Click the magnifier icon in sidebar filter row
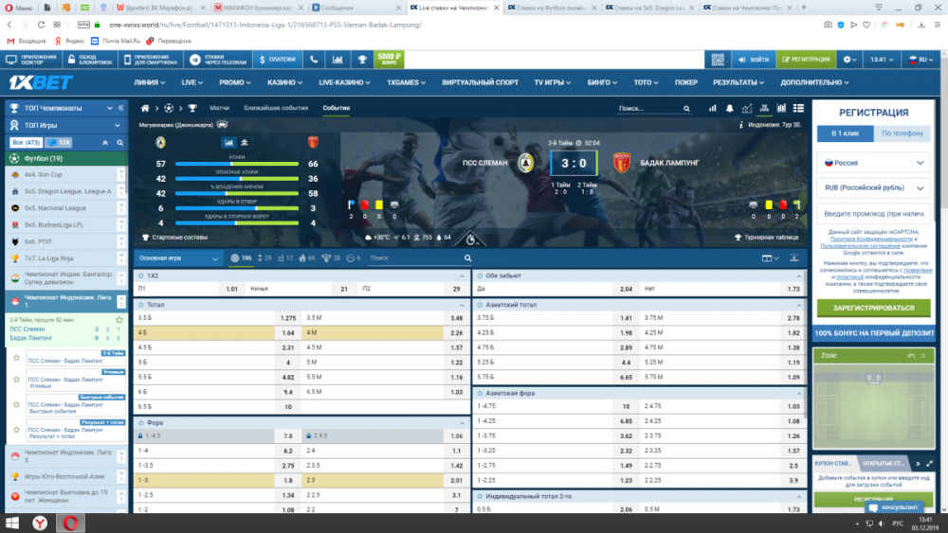The height and width of the screenshot is (533, 948). [118, 142]
